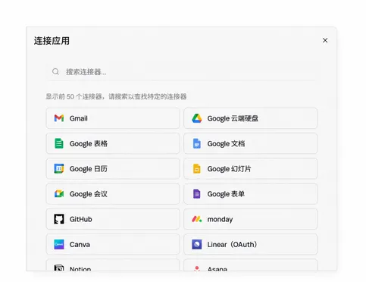Screen dimensions: 366x282
Task: Close the 连接应用 dialog
Action: (325, 40)
